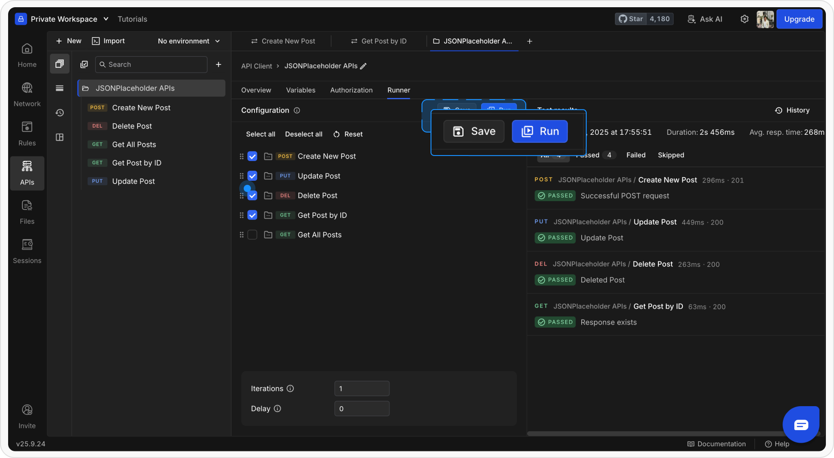
Task: Uncheck the Update Post request checkbox
Action: click(x=252, y=176)
